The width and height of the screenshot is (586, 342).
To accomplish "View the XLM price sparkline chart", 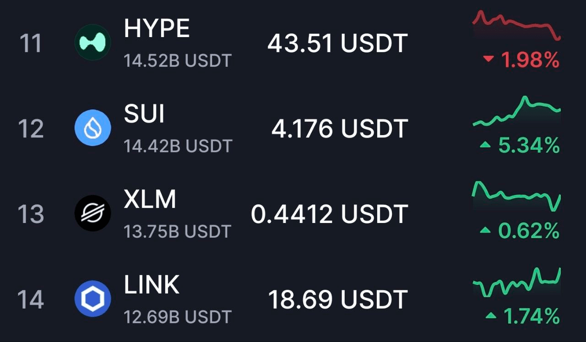I will pos(517,196).
